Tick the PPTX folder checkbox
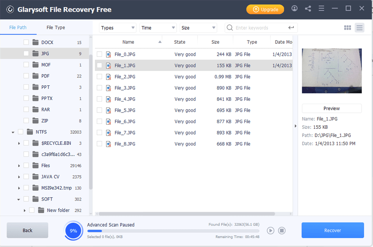373x247 pixels. coord(26,98)
